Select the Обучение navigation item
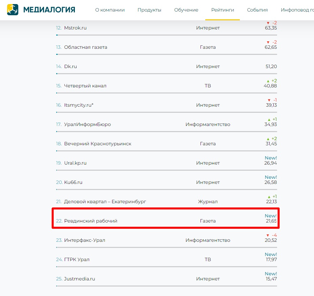The image size is (314, 296). 186,10
